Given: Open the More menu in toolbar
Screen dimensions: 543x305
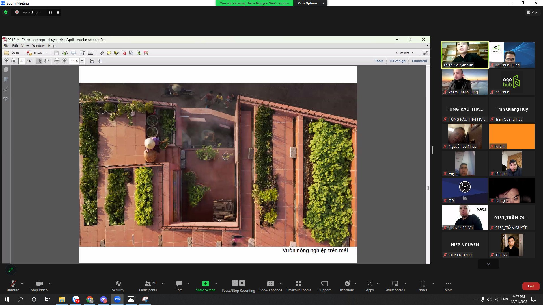Looking at the screenshot, I should (x=448, y=284).
